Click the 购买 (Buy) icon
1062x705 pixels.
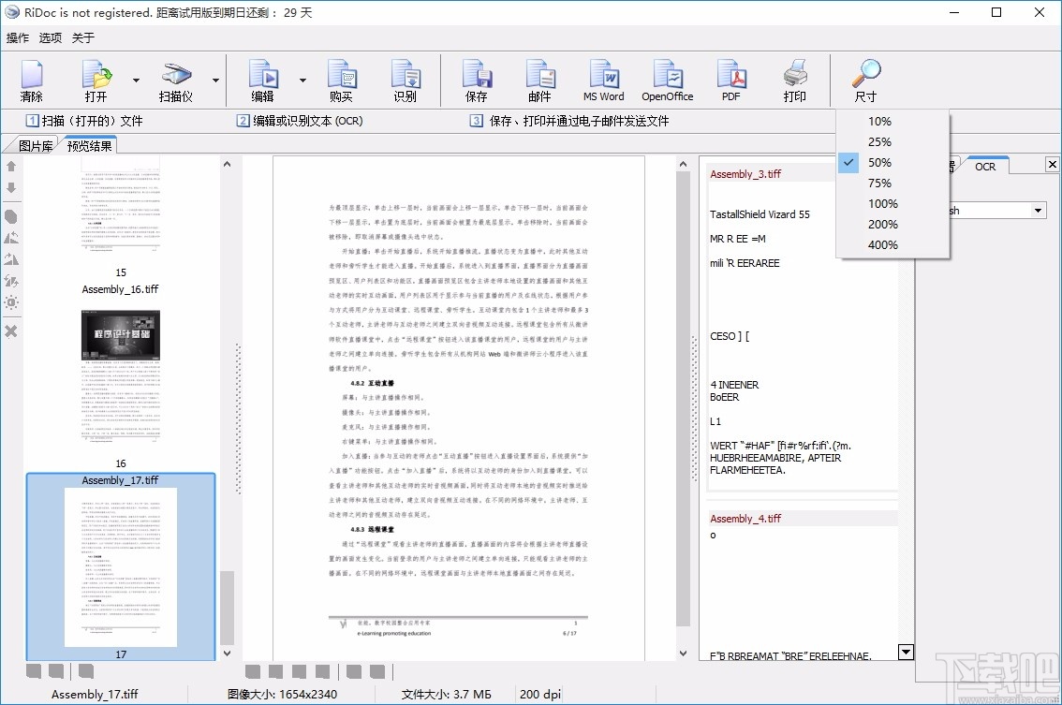(341, 81)
